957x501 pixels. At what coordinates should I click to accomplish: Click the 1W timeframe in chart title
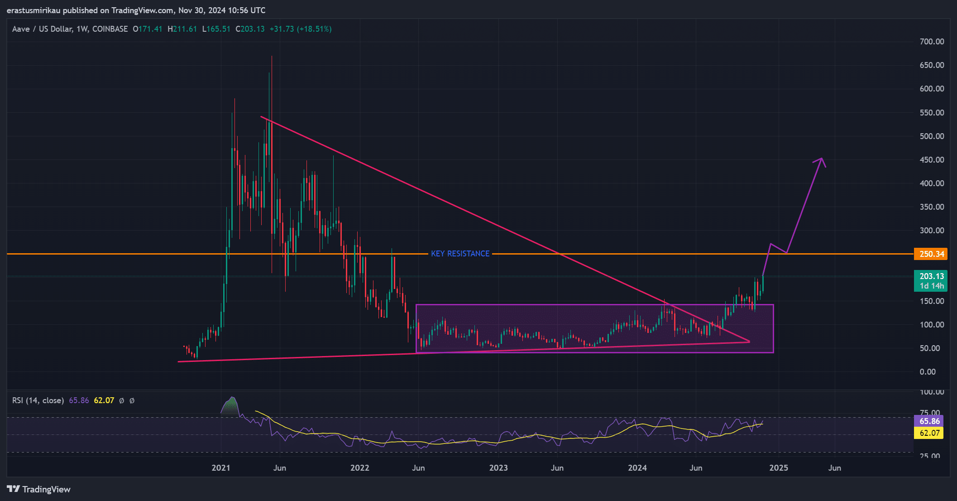pos(82,29)
